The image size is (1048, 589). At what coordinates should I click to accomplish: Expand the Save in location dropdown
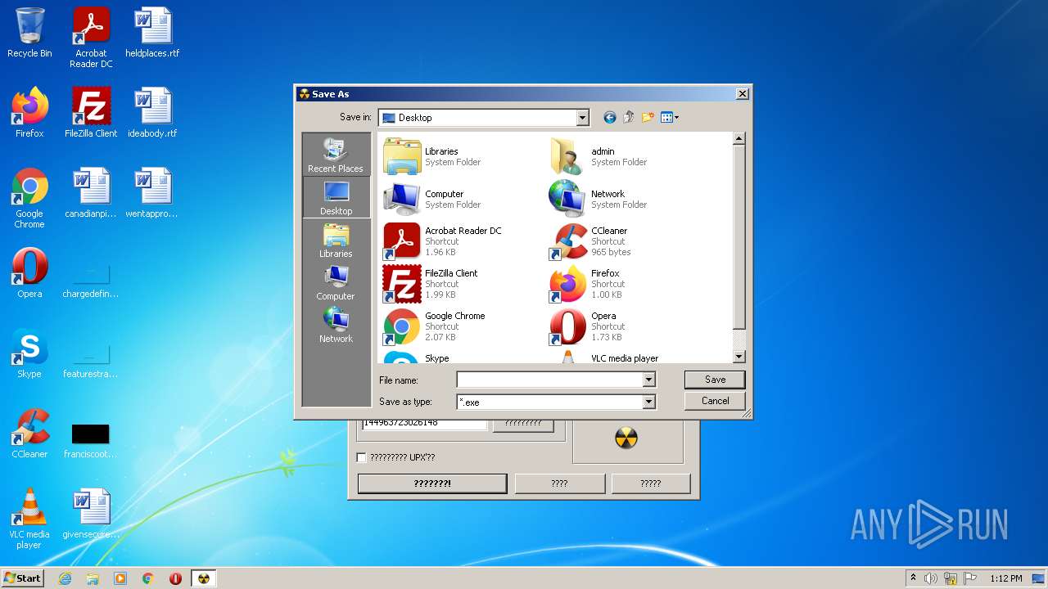582,118
